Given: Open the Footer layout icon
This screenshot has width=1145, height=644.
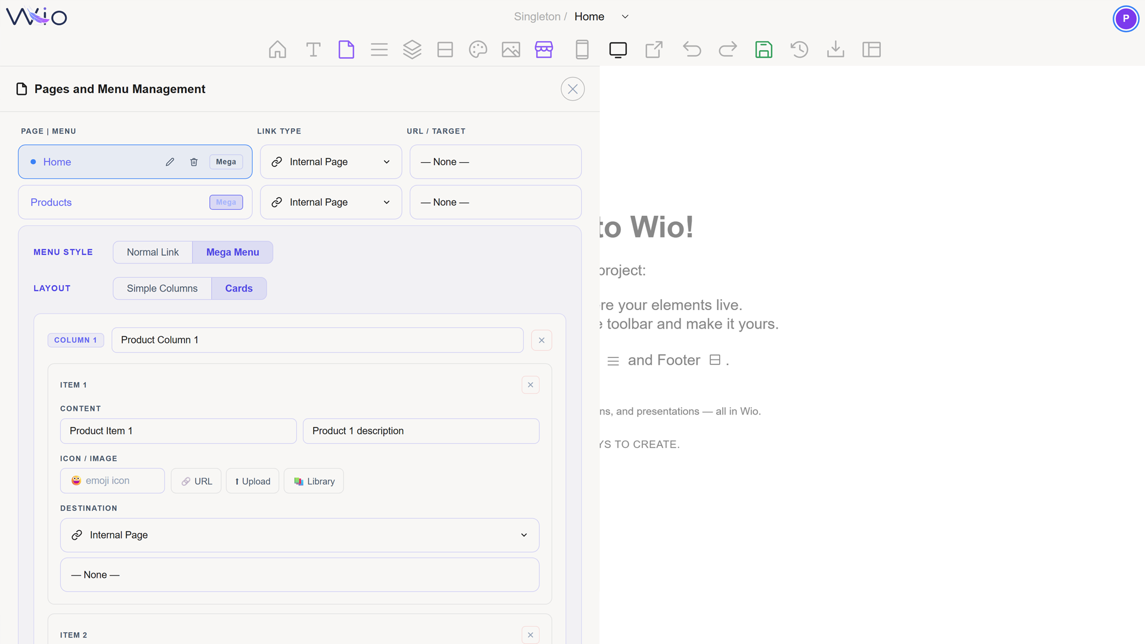Looking at the screenshot, I should [x=445, y=49].
